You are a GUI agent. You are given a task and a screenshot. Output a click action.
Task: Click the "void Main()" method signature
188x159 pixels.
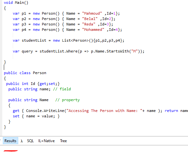click(16, 3)
